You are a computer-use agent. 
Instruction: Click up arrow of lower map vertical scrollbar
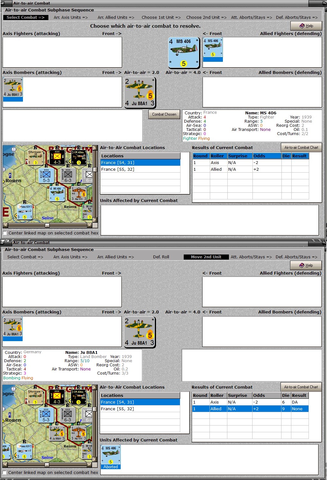(94, 387)
